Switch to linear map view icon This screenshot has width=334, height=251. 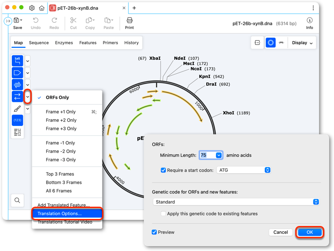(x=281, y=43)
